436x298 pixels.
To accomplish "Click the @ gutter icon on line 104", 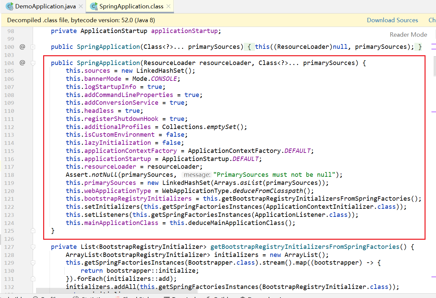I will pos(22,63).
